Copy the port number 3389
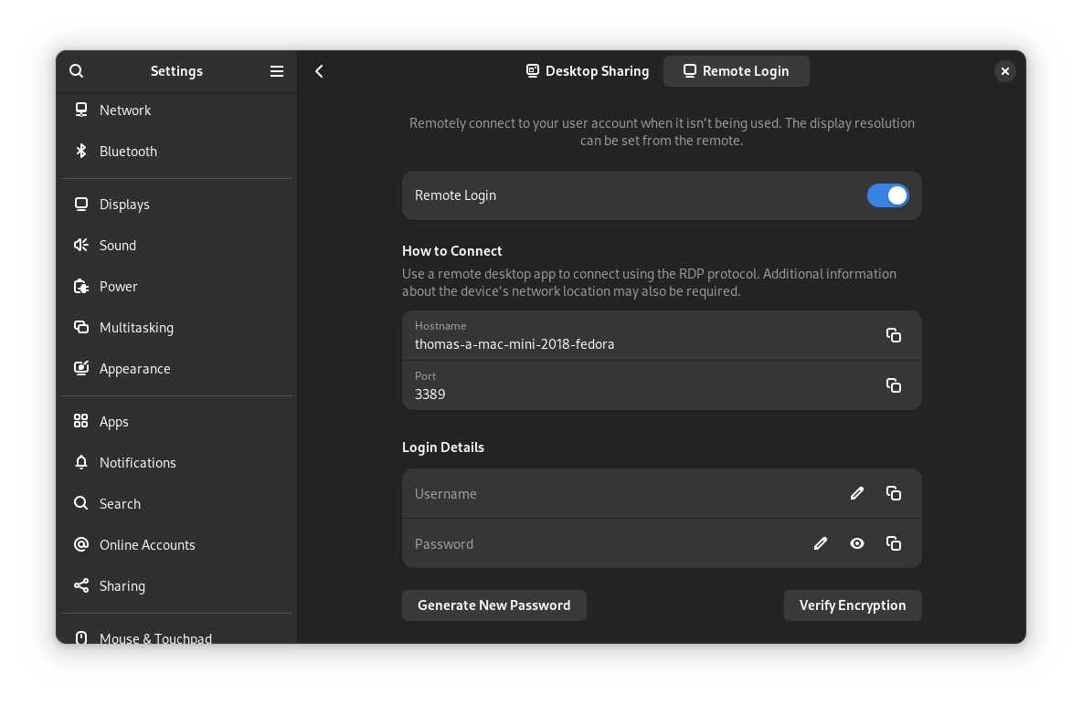The height and width of the screenshot is (705, 1082). pos(893,385)
